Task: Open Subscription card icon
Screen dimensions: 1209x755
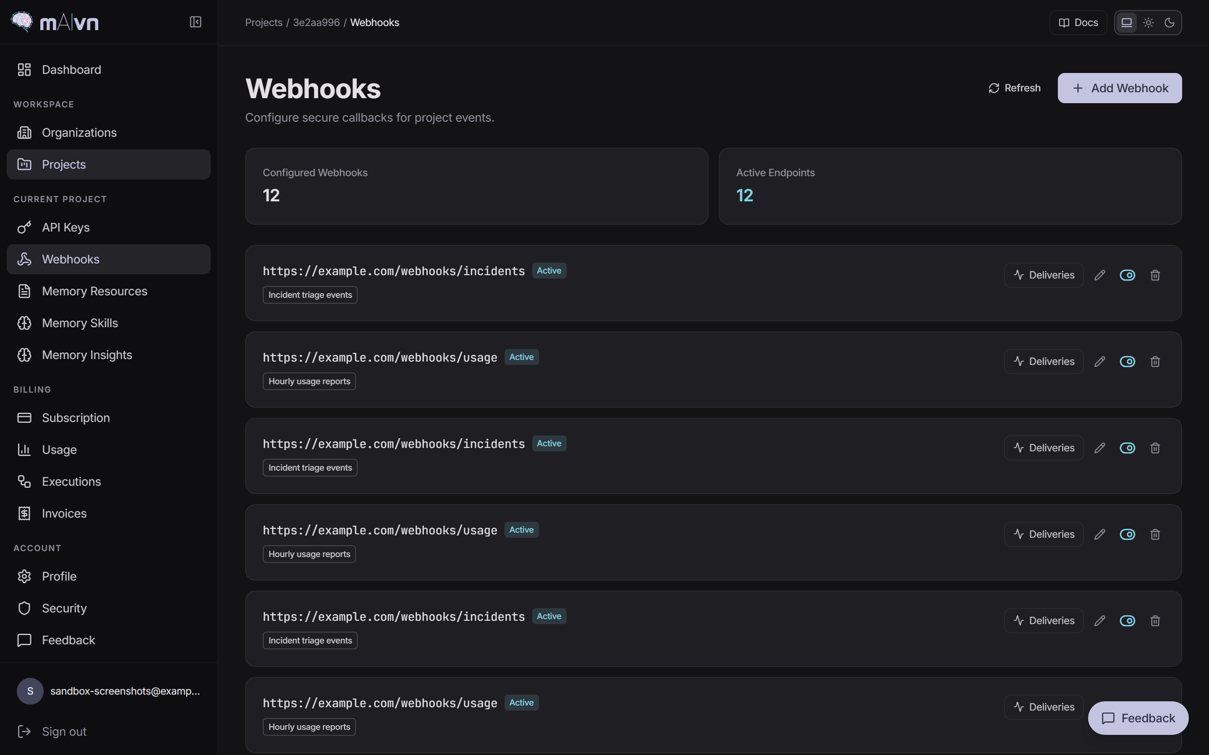Action: pyautogui.click(x=24, y=418)
